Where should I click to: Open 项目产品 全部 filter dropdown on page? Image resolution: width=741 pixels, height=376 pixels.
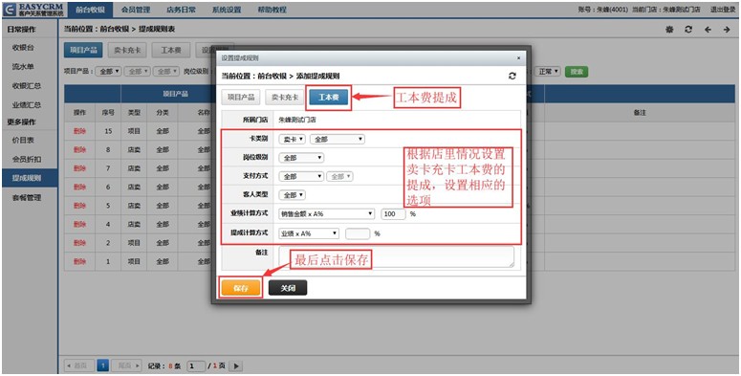tap(109, 72)
